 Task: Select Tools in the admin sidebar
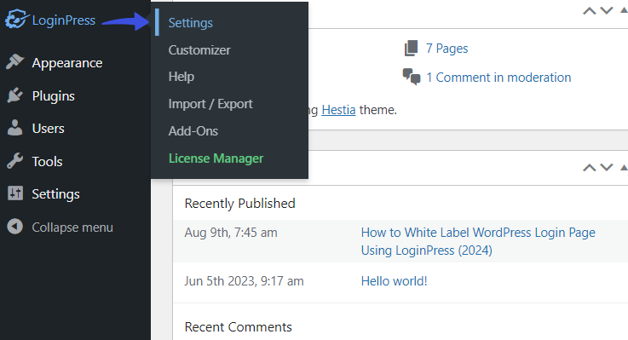47,161
